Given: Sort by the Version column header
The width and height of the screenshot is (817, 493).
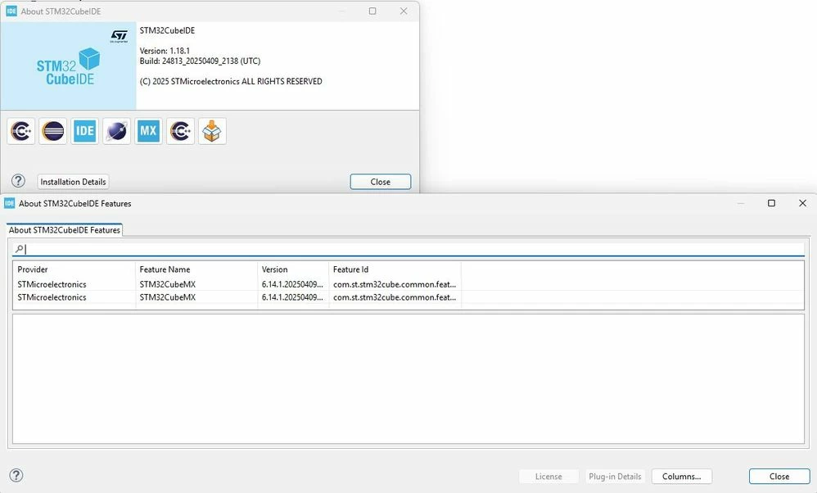Looking at the screenshot, I should tap(293, 269).
